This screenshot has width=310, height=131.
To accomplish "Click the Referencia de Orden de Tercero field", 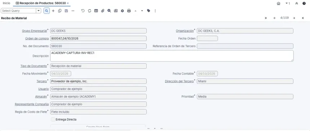I will click(245, 46).
